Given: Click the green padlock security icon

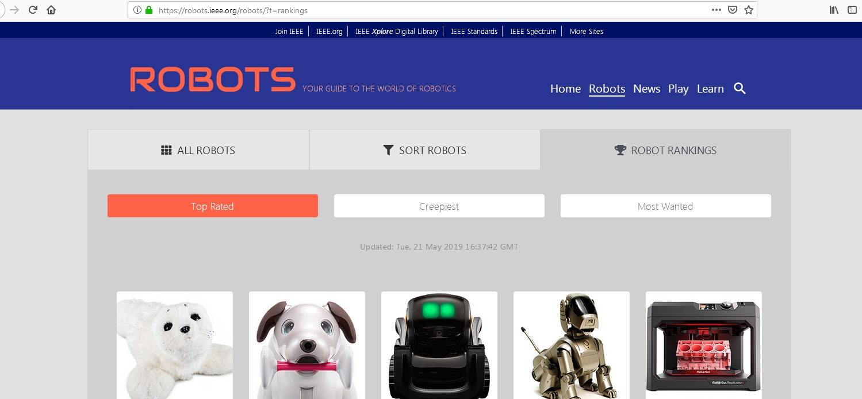Looking at the screenshot, I should tap(149, 10).
